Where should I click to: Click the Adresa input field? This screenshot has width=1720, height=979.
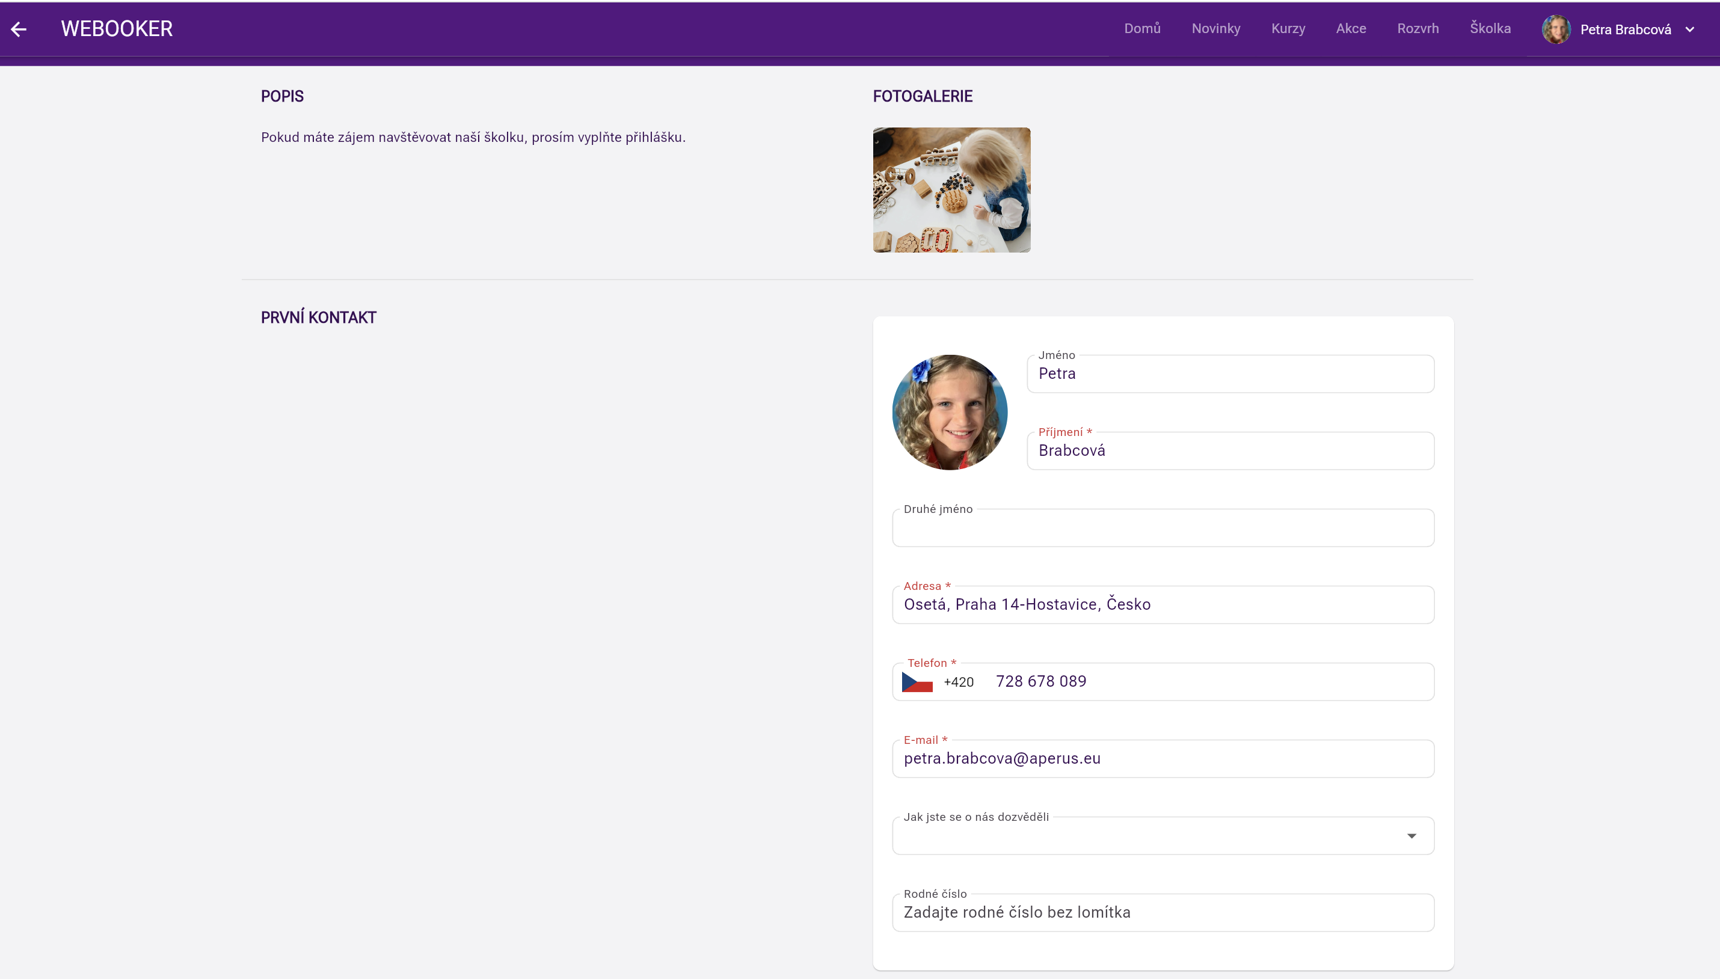[1163, 604]
